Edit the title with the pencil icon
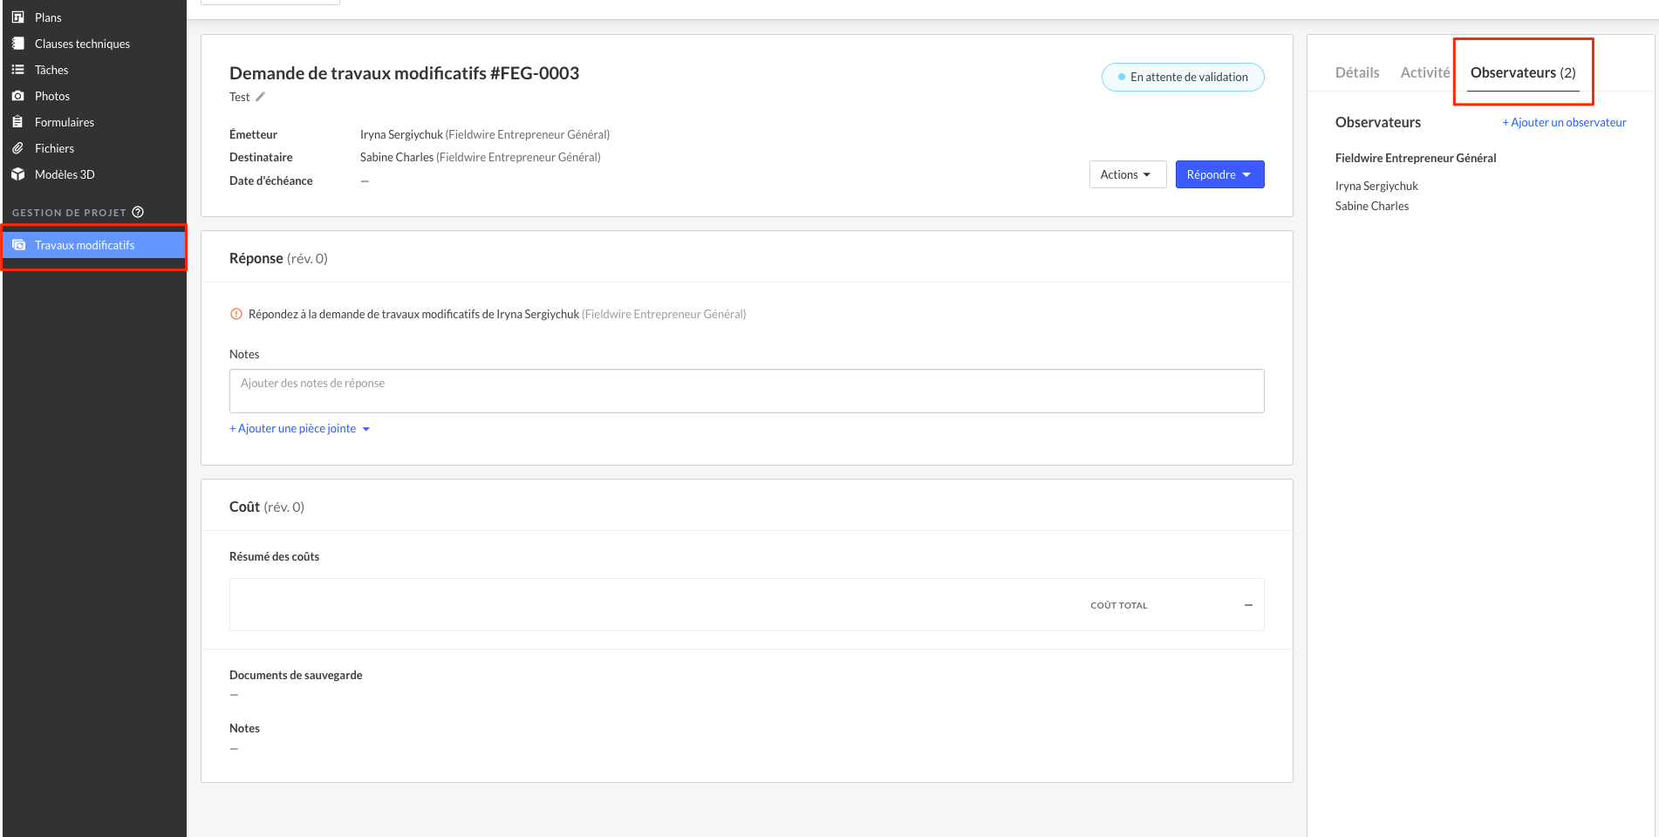 (260, 97)
